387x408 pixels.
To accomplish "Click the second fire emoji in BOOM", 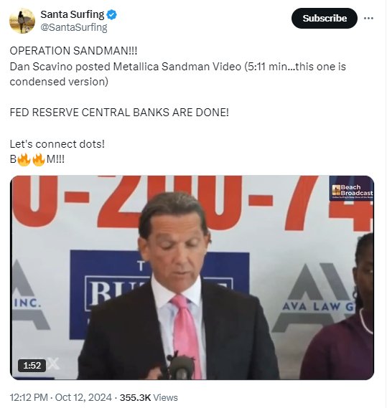I will (39, 159).
